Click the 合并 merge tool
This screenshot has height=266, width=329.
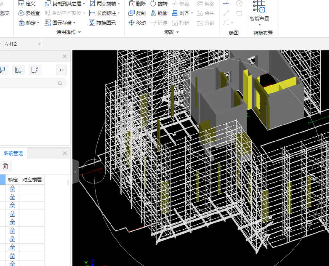click(x=206, y=13)
